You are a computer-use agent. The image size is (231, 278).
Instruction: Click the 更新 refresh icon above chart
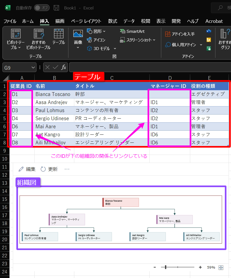tap(43, 169)
